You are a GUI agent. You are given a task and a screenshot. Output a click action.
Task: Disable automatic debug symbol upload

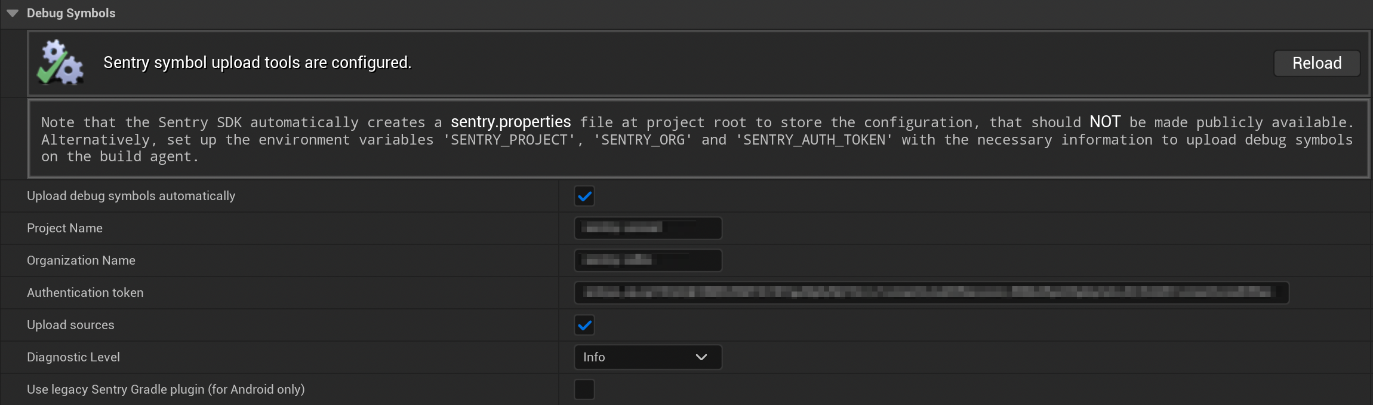[584, 196]
